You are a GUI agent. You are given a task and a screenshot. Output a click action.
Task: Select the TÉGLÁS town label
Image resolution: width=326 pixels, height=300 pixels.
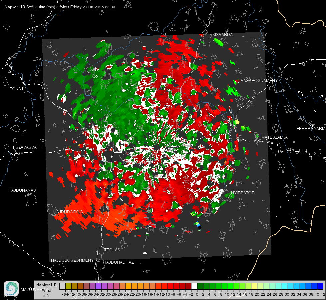click(x=112, y=250)
